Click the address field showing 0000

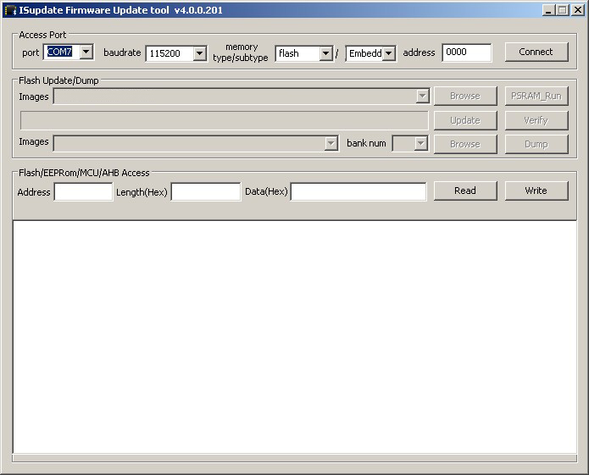(466, 52)
